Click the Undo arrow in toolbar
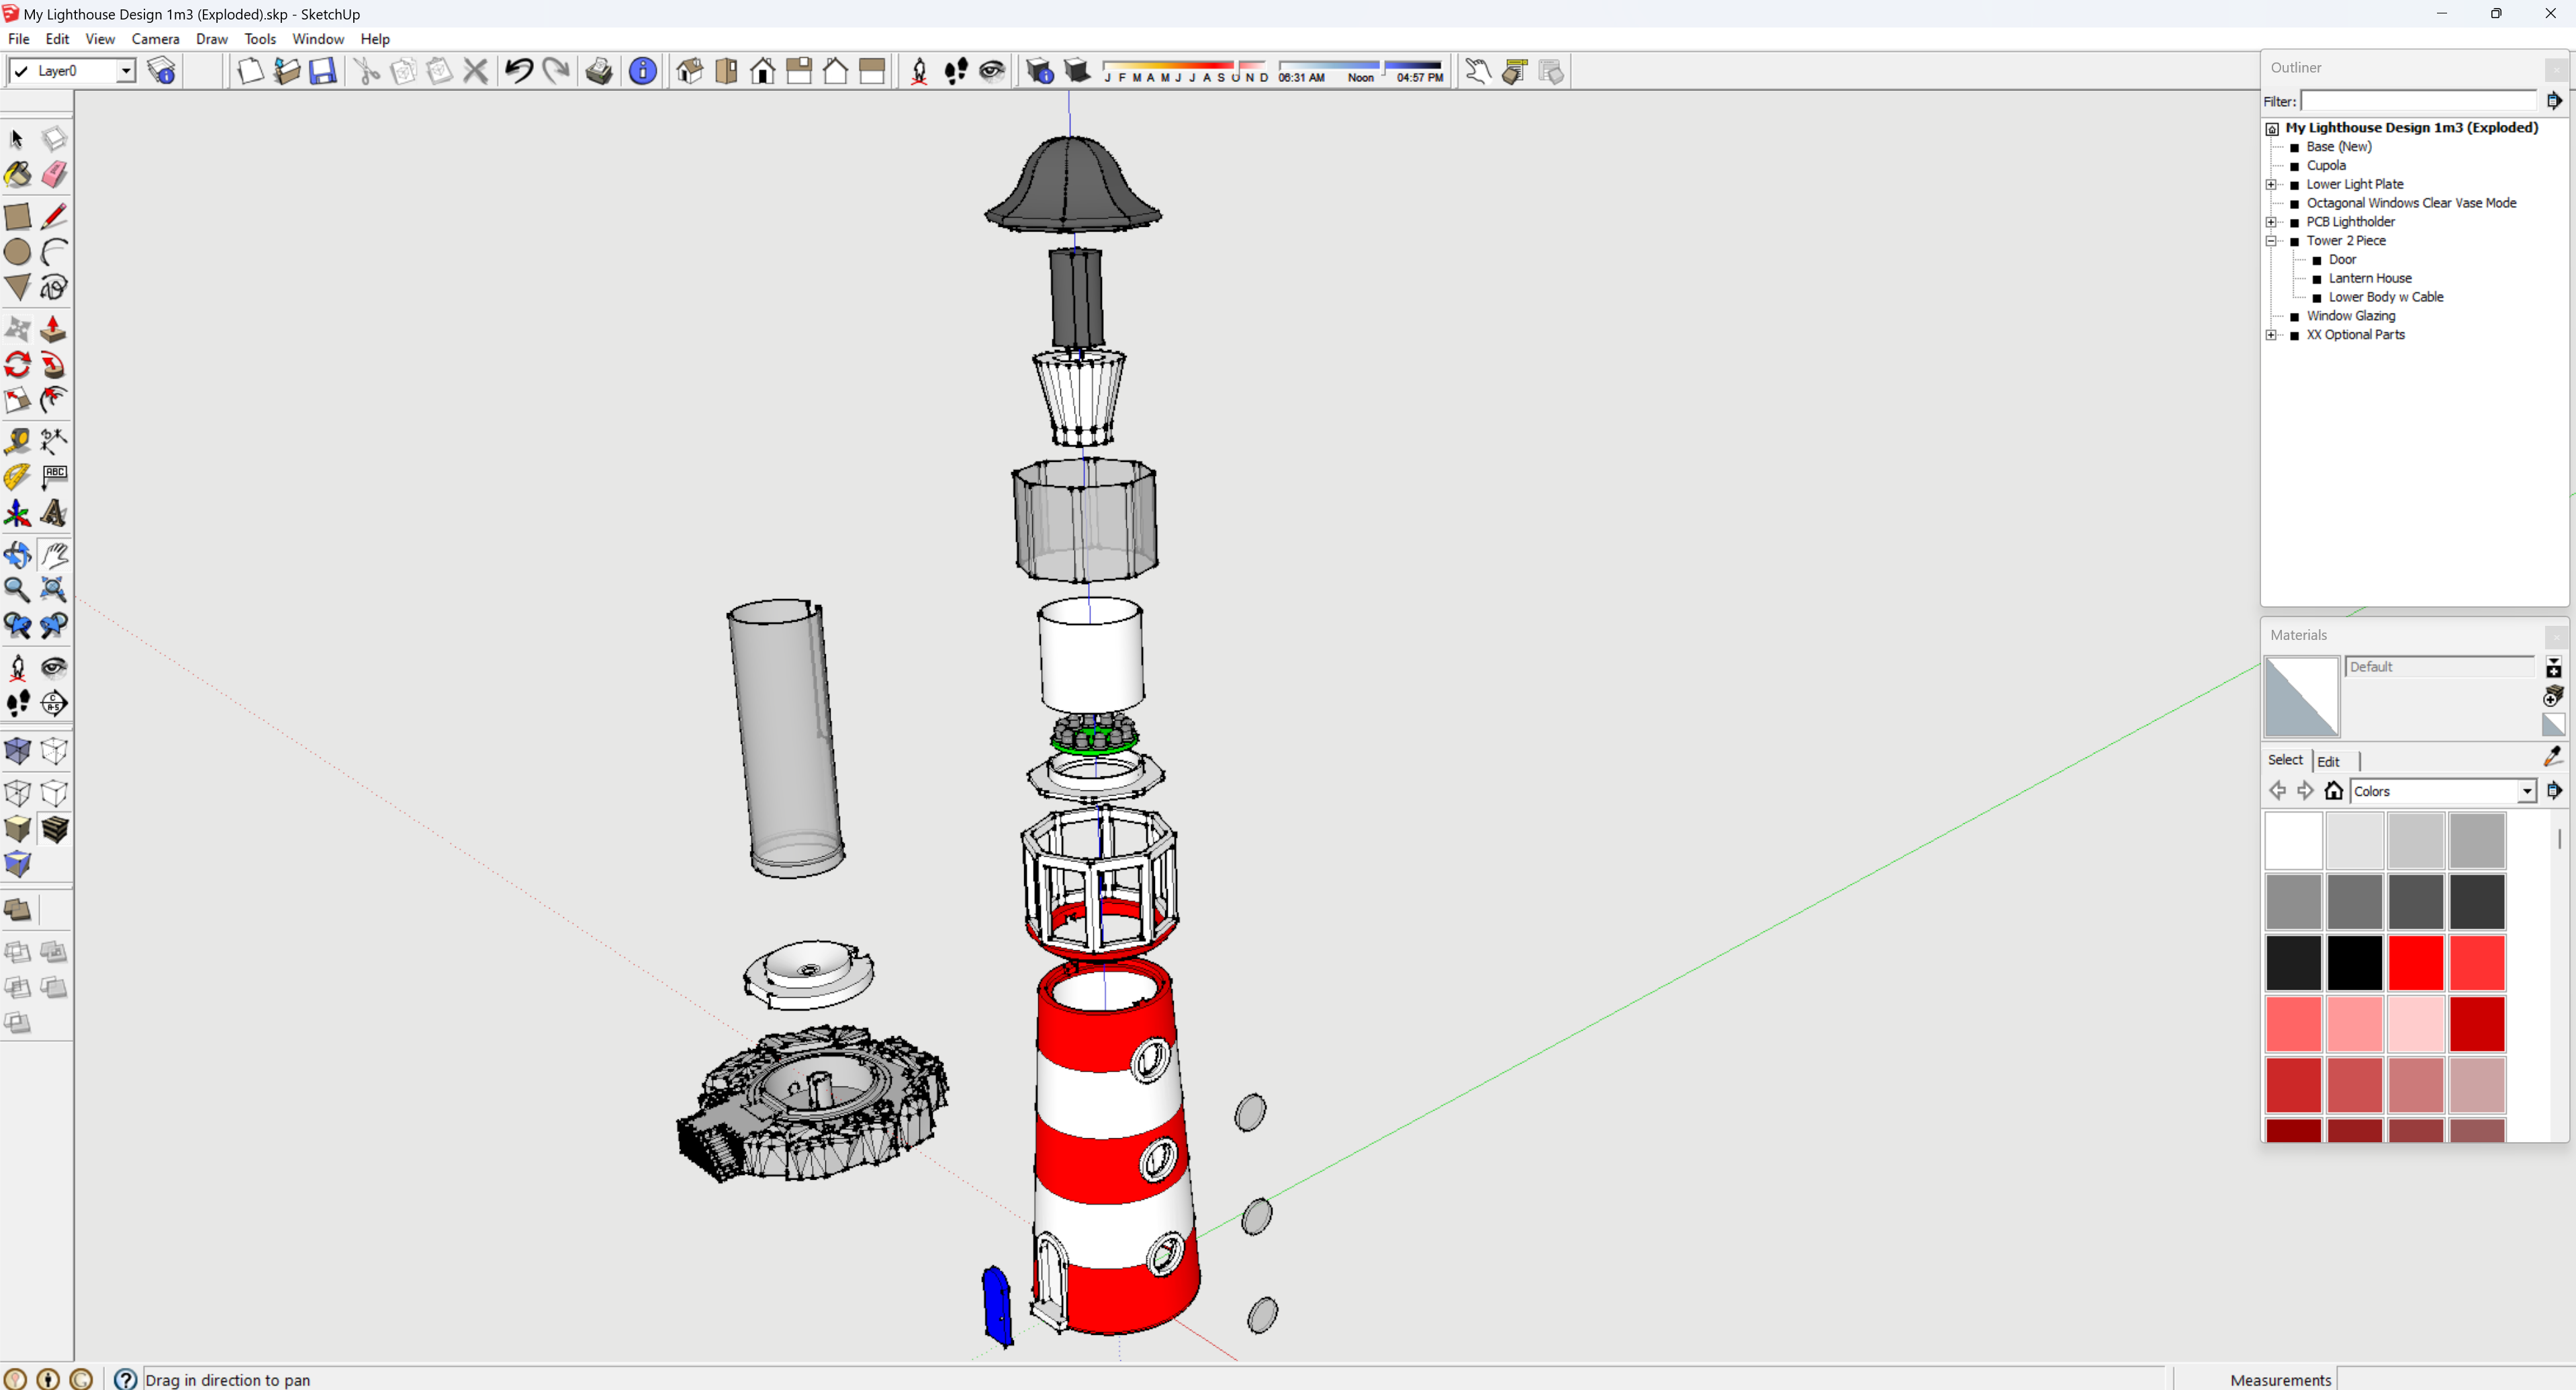2576x1390 pixels. coord(519,71)
